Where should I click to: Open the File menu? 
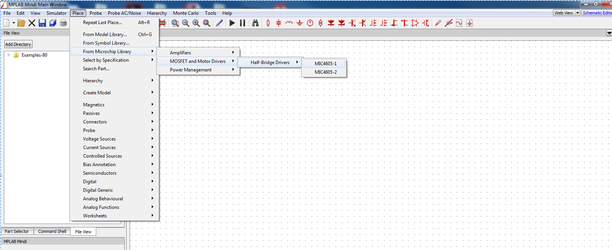pyautogui.click(x=7, y=13)
